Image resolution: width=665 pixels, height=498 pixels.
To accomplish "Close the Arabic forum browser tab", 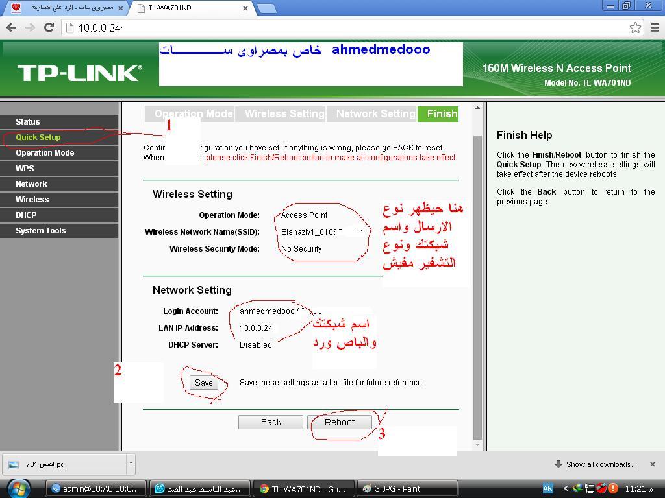I will [x=120, y=8].
